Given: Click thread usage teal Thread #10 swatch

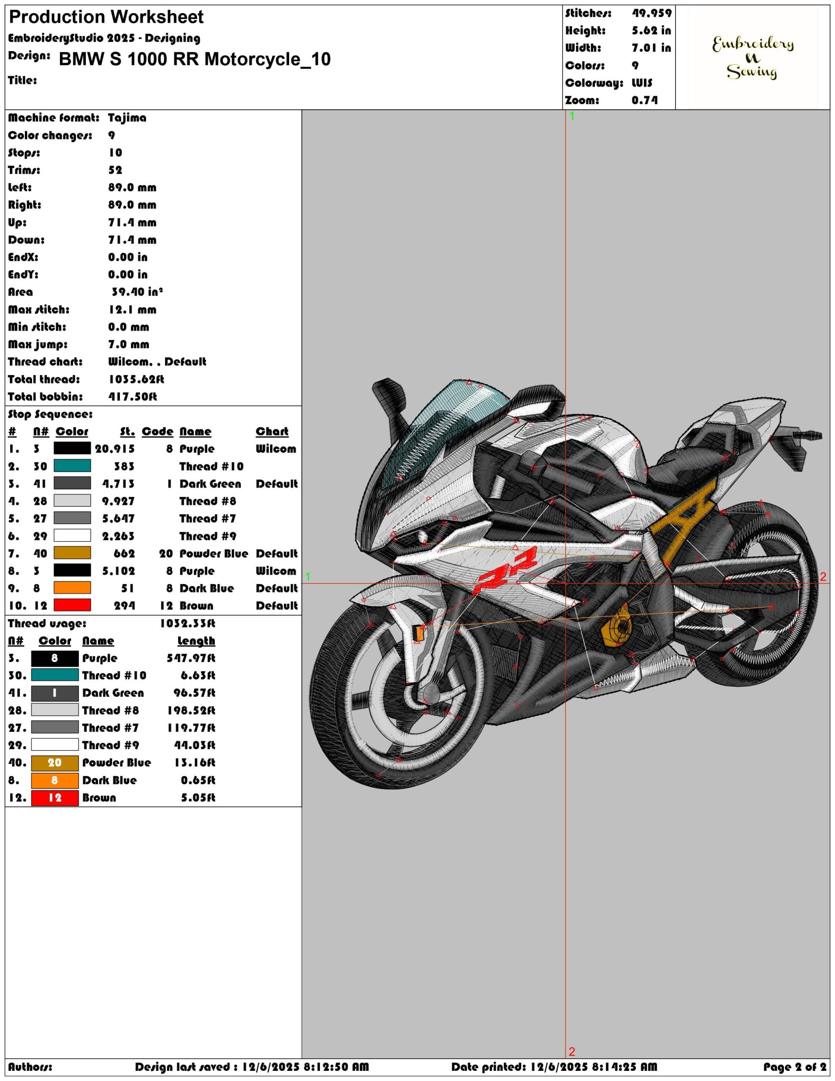Looking at the screenshot, I should tap(55, 675).
